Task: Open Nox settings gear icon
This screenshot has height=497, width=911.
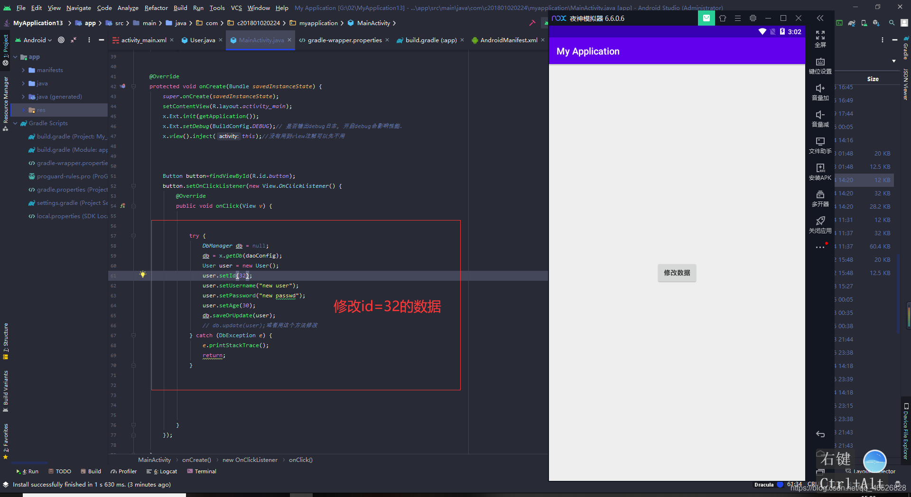Action: point(753,18)
